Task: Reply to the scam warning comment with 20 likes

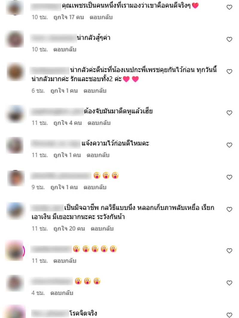Action: tap(102, 229)
